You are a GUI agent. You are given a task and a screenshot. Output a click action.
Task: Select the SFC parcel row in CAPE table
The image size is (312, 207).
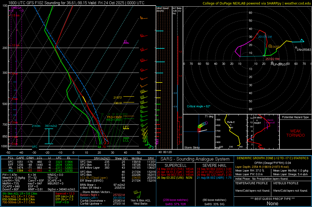(x=40, y=162)
